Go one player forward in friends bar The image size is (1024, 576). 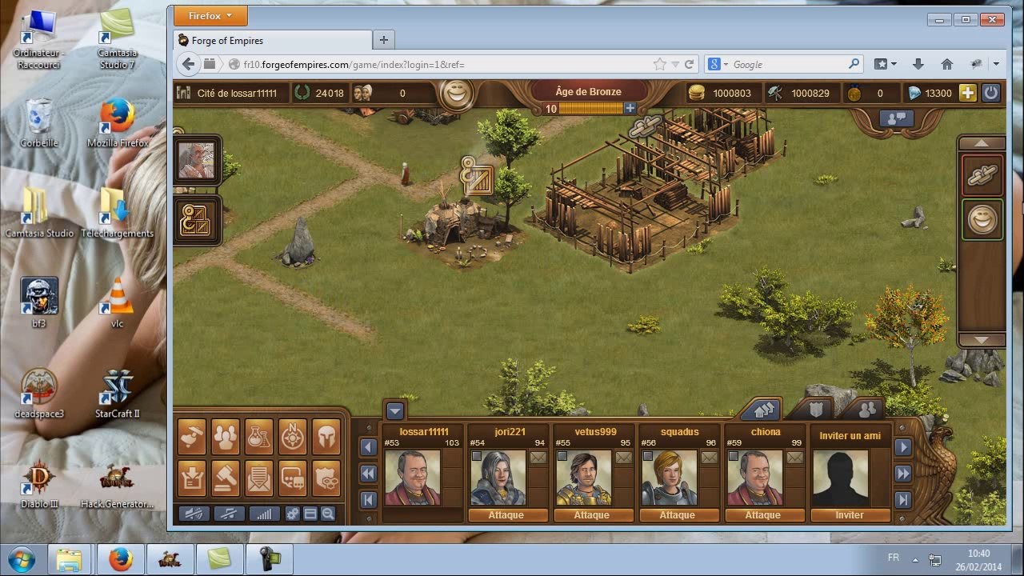pyautogui.click(x=903, y=447)
